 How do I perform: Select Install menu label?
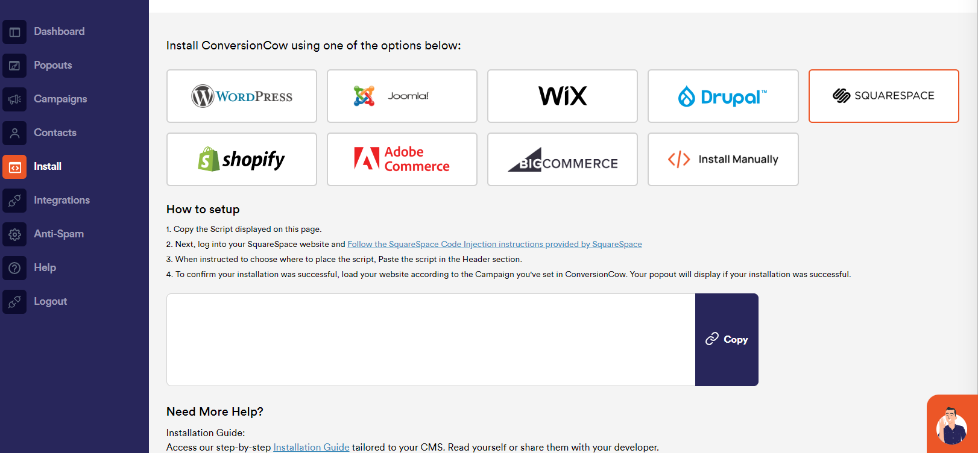(x=48, y=166)
